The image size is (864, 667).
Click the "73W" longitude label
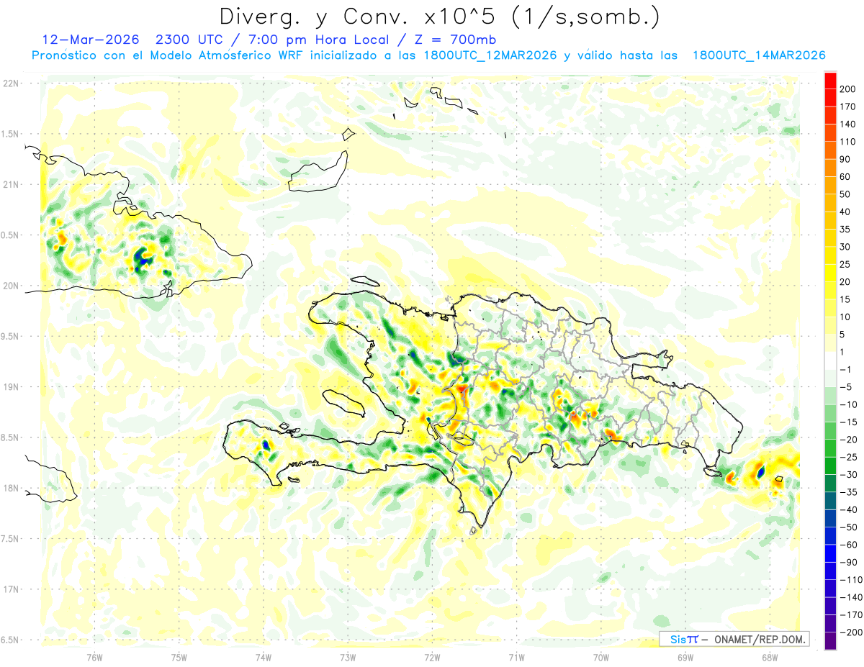pos(348,656)
